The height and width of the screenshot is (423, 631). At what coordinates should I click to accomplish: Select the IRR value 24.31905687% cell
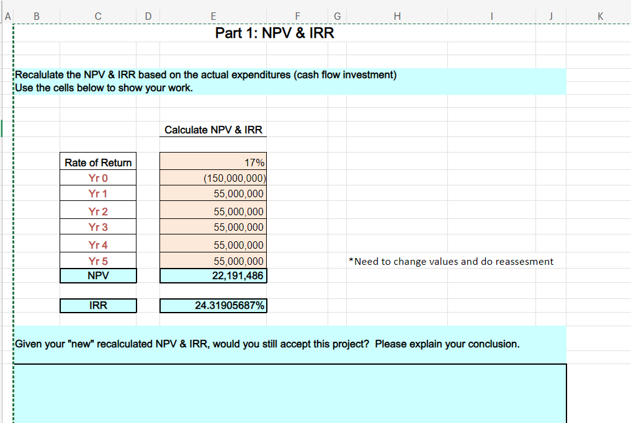pyautogui.click(x=213, y=305)
